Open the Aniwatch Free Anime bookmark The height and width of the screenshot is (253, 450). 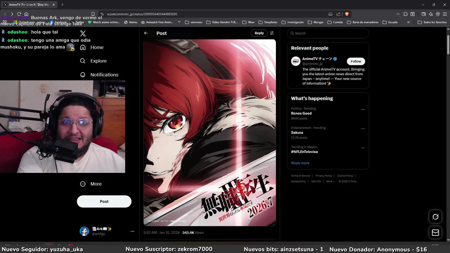pyautogui.click(x=157, y=22)
